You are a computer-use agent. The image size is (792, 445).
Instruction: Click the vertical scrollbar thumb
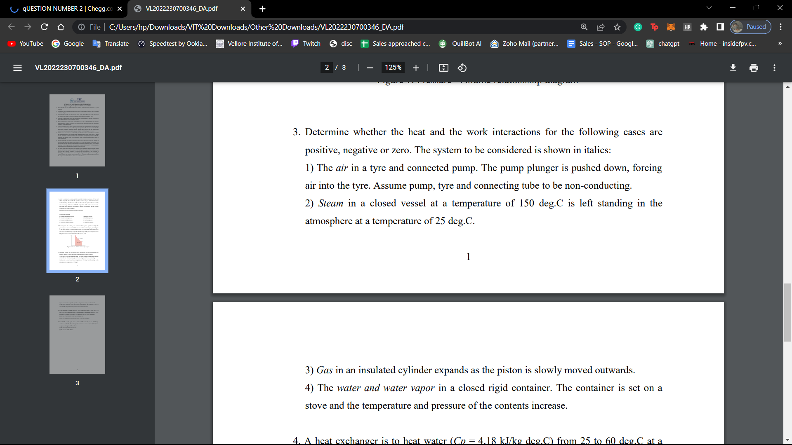[x=787, y=312]
